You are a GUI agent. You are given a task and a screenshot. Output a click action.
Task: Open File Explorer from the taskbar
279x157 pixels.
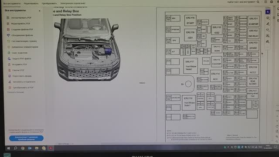coord(37,148)
